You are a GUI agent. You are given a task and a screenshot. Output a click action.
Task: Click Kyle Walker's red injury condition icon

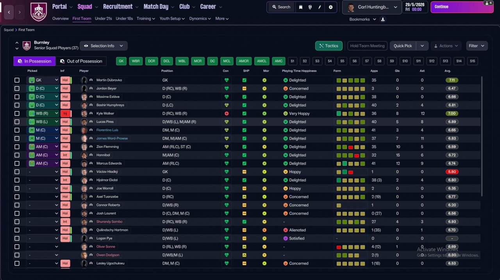[x=226, y=113]
